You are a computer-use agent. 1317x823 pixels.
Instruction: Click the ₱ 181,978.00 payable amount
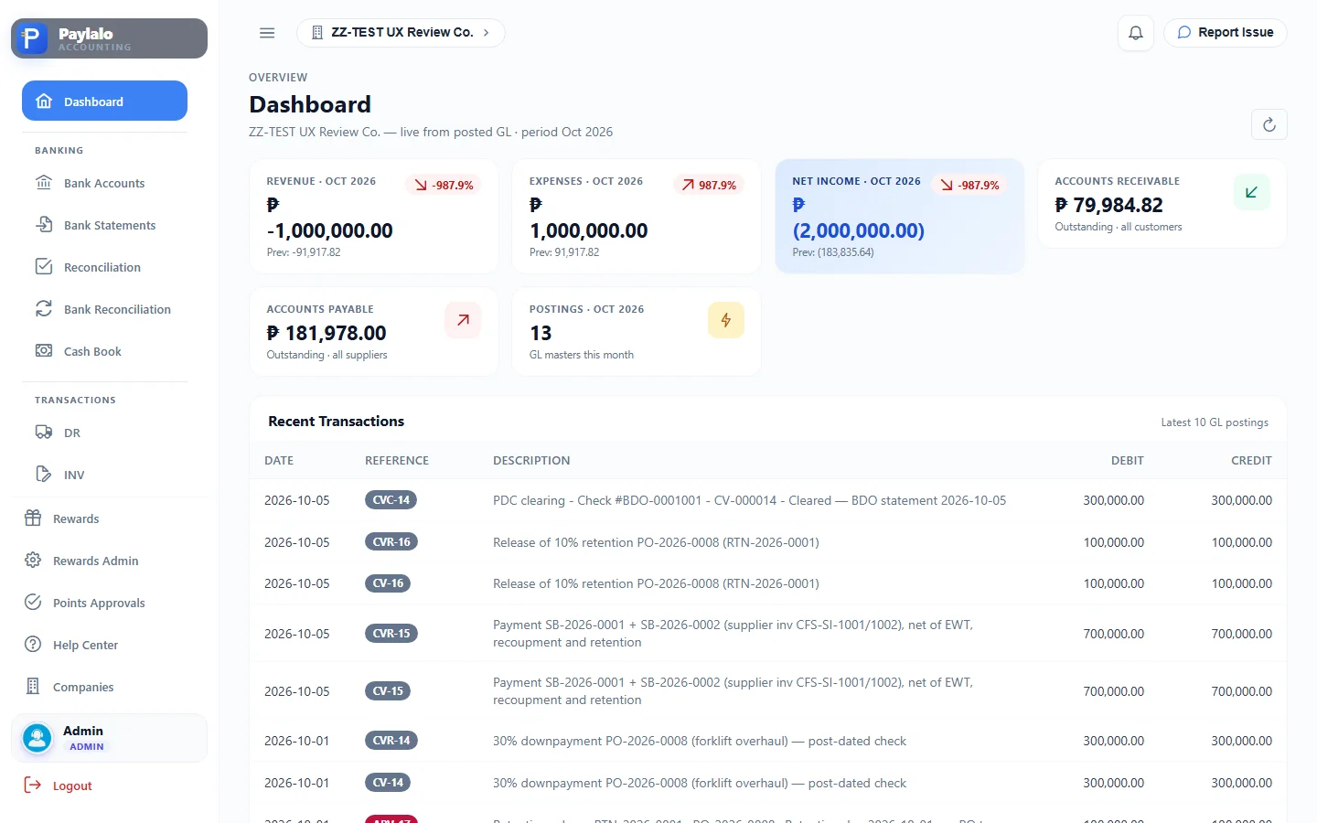tap(327, 333)
